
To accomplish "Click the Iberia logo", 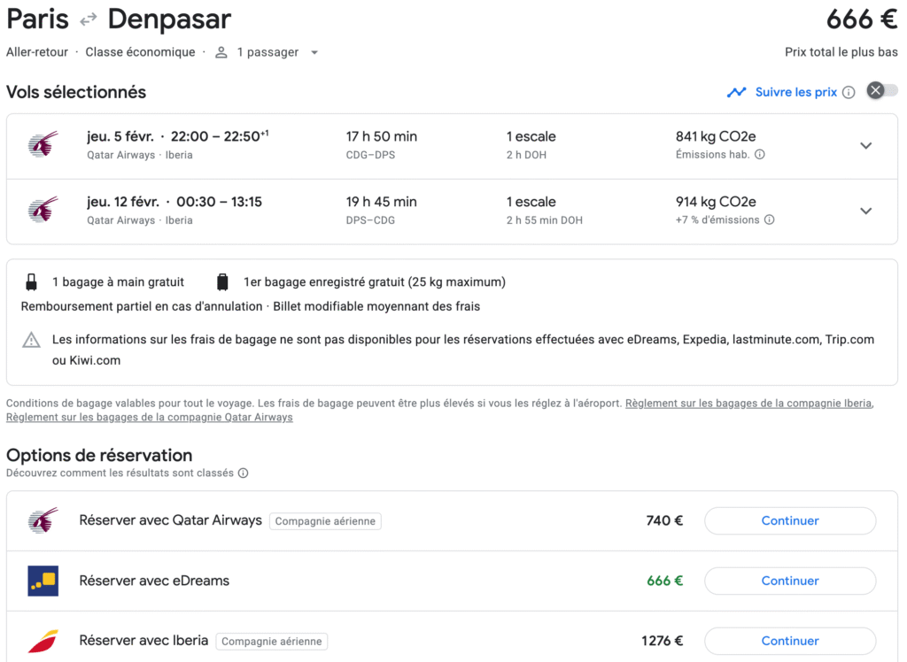I will (x=43, y=641).
